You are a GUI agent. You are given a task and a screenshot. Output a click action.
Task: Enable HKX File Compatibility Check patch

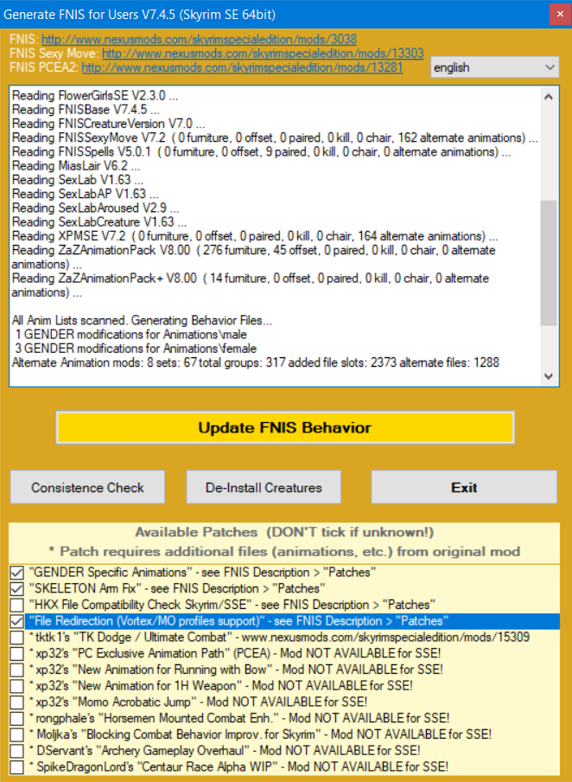pyautogui.click(x=17, y=605)
